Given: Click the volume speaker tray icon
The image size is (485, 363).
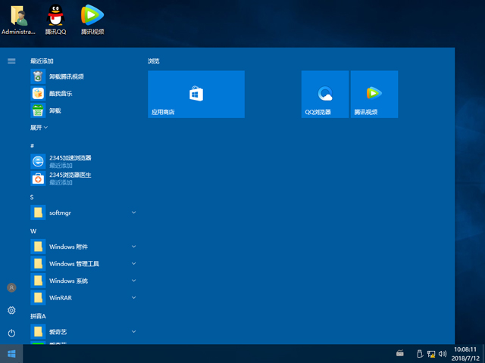Looking at the screenshot, I should (x=441, y=353).
